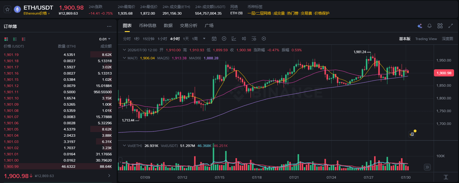Collapse the Vol indicator chevron
The width and height of the screenshot is (459, 183).
click(124, 145)
